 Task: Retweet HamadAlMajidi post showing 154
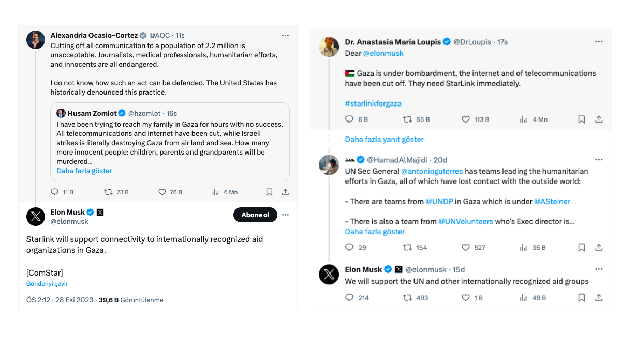(x=407, y=248)
